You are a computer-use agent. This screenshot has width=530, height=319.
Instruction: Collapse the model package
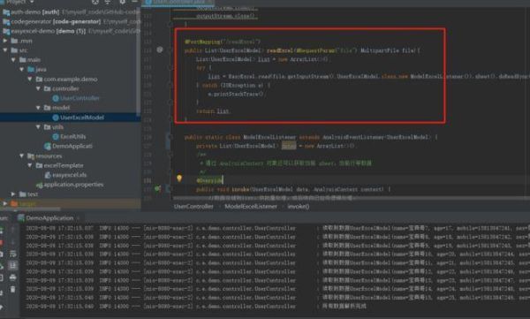[x=38, y=108]
